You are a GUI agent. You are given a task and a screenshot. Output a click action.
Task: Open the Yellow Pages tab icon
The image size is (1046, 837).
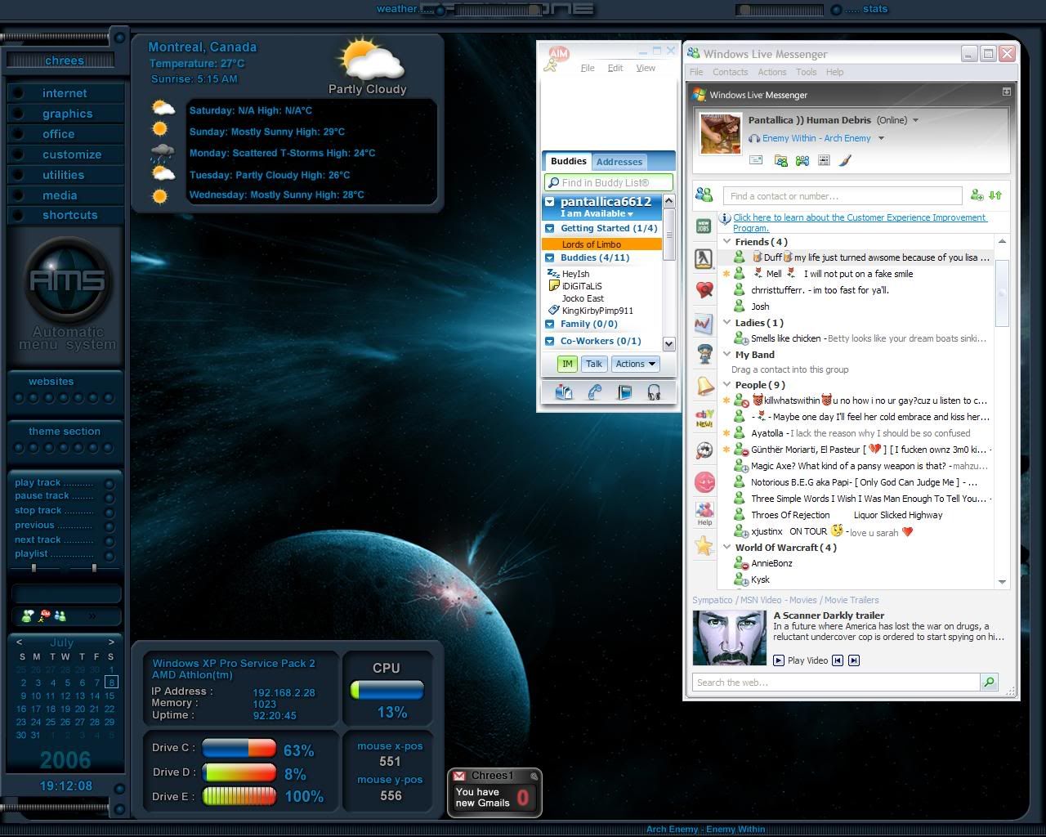(x=704, y=258)
